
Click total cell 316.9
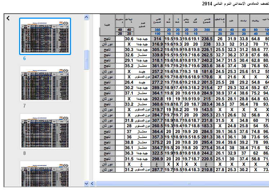158,44
